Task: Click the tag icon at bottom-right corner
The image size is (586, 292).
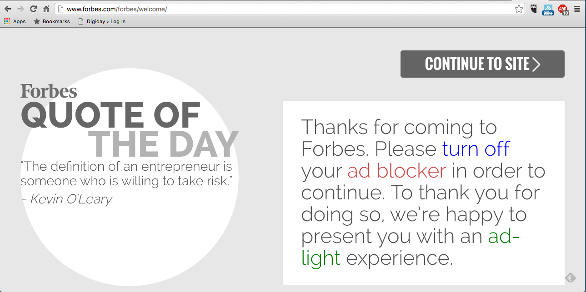Action: coord(571,277)
